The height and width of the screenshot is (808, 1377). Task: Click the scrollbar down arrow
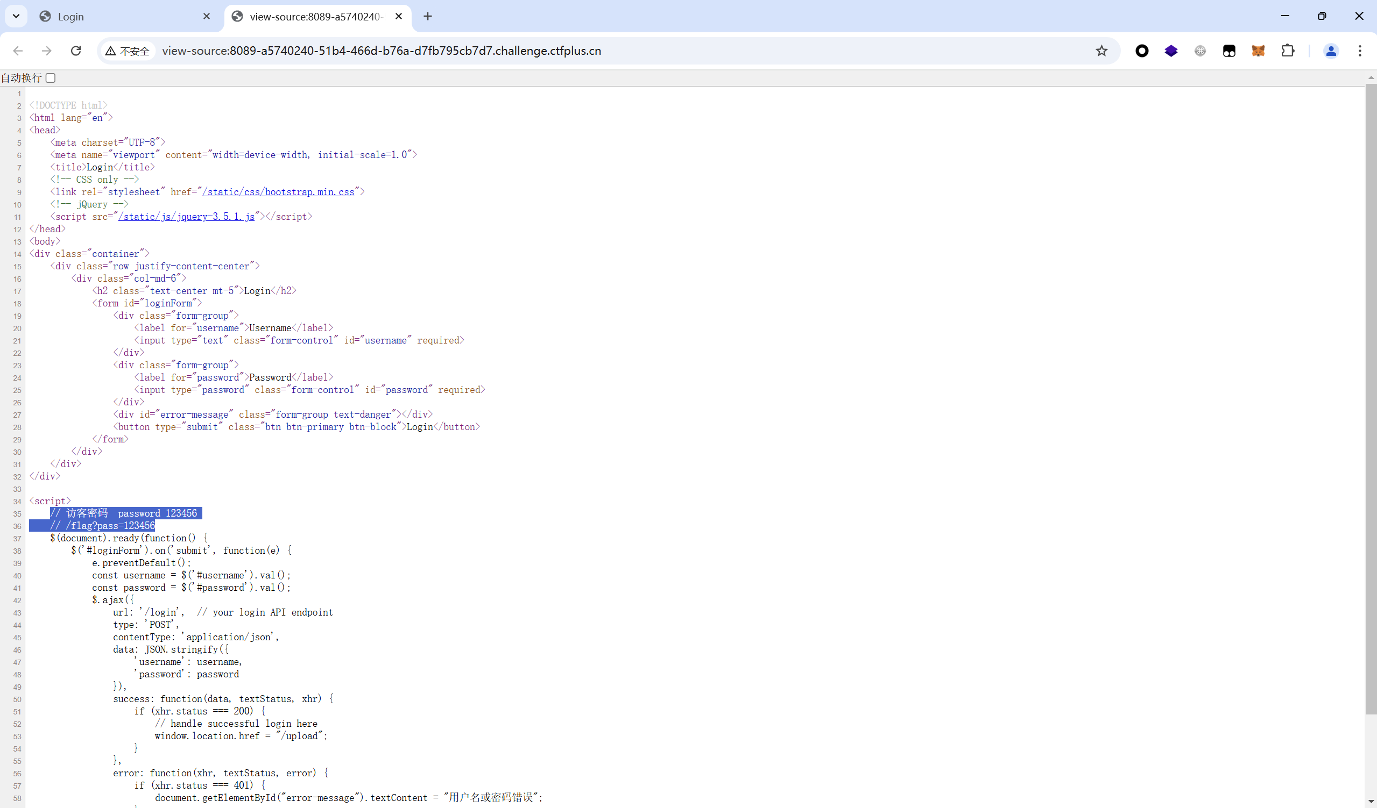tap(1371, 803)
